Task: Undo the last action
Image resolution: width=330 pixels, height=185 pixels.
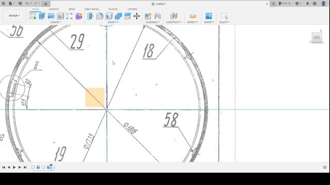Action: coord(27,4)
